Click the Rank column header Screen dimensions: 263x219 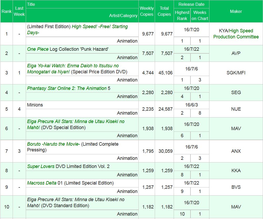pos(7,11)
